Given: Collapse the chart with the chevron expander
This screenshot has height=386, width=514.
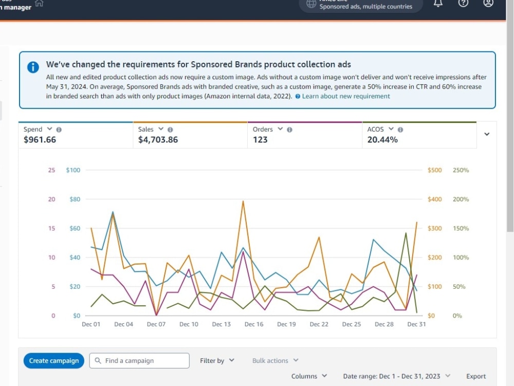Looking at the screenshot, I should click(487, 134).
